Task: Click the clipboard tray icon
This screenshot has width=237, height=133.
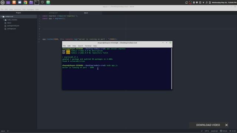Action: coord(200,3)
